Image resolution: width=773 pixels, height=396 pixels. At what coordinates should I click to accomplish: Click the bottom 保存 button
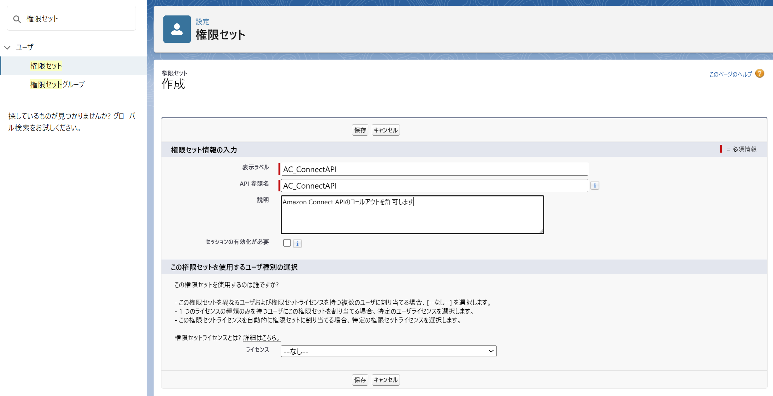tap(360, 380)
